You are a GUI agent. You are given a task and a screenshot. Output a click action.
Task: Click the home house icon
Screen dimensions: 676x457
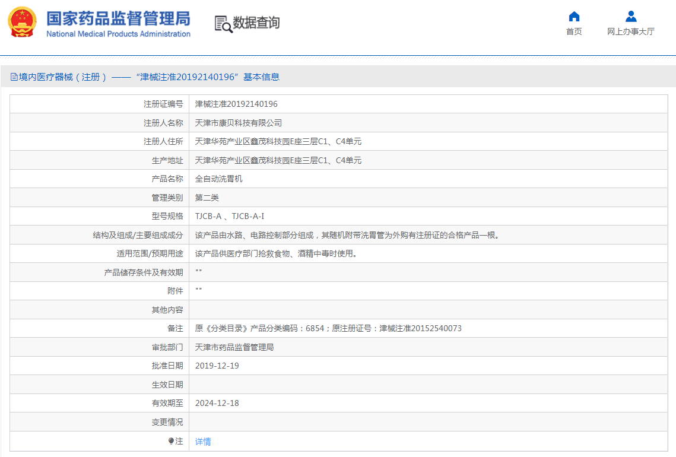point(574,17)
